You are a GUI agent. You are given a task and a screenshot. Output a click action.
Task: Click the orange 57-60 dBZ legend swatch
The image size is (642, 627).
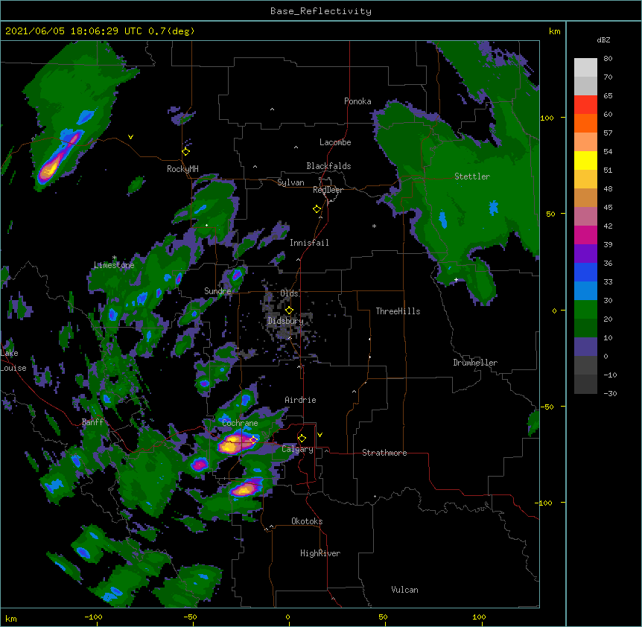tap(585, 124)
